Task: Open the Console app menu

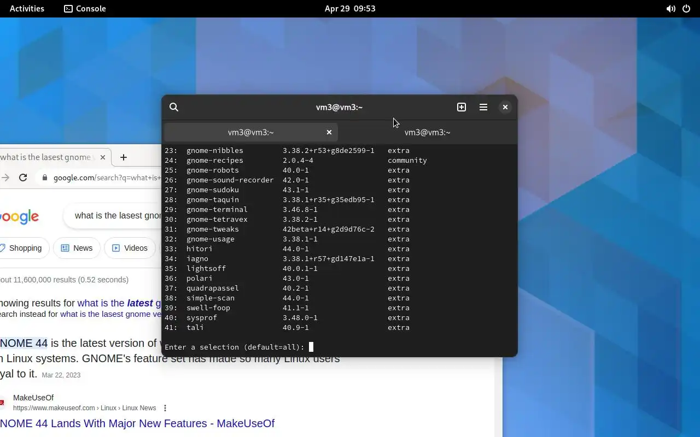Action: 85,8
